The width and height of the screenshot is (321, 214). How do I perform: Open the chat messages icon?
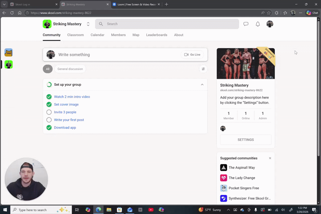[x=246, y=24]
